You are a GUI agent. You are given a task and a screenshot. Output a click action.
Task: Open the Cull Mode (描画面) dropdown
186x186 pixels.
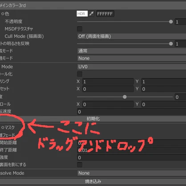point(132,36)
